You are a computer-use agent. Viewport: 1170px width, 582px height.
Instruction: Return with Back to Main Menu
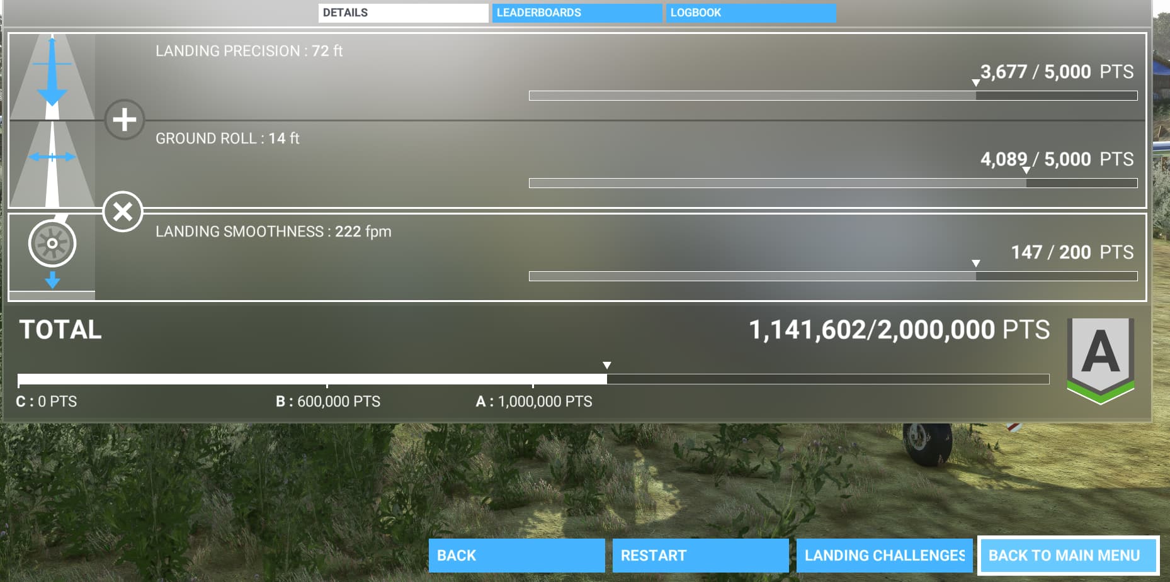(1069, 556)
